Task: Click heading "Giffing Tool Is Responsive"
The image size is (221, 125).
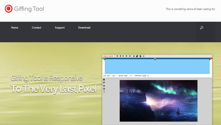Action: click(47, 78)
